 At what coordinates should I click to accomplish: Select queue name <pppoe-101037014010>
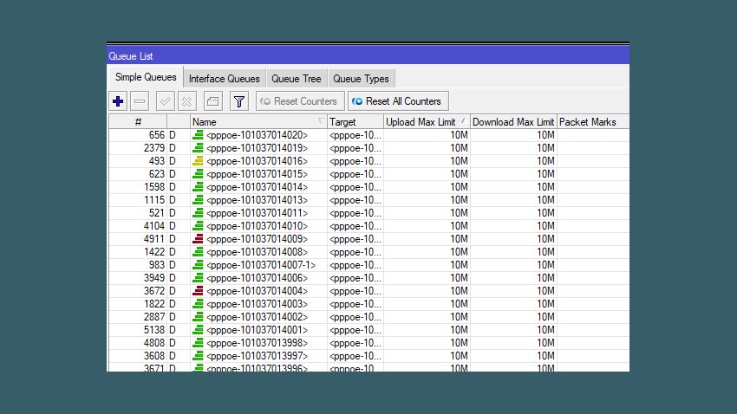258,226
